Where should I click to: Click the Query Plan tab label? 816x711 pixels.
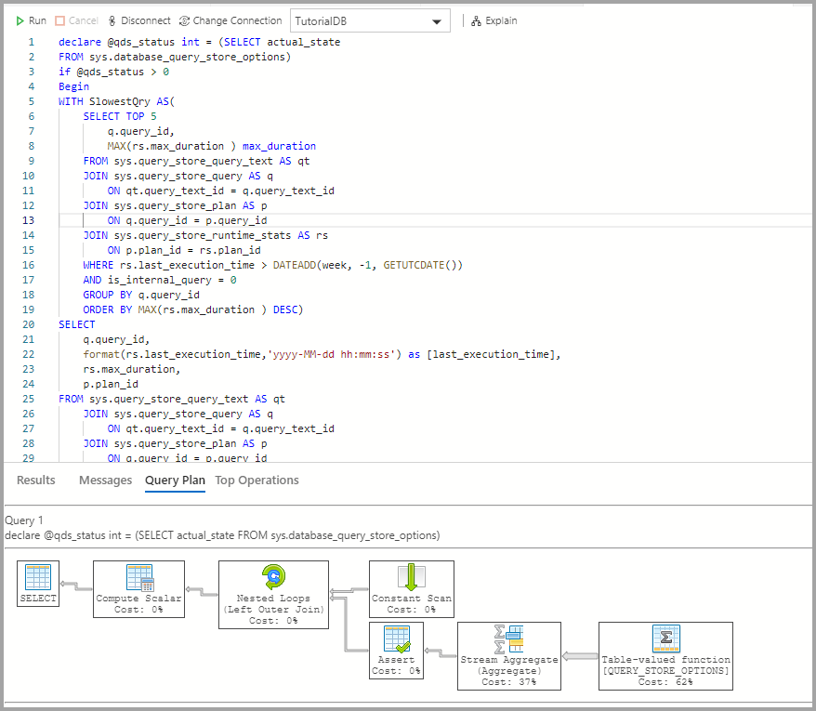(x=175, y=480)
